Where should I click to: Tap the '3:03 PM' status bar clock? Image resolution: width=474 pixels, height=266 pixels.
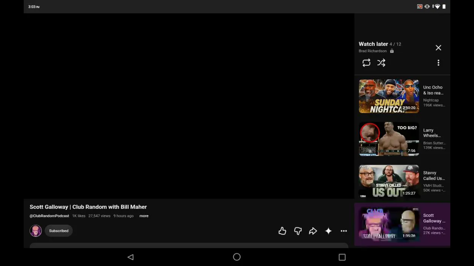coord(34,7)
